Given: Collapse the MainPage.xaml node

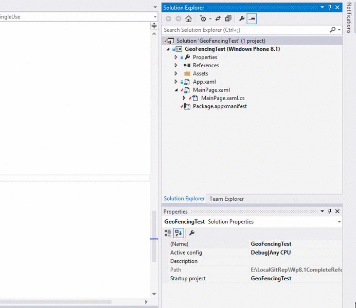Looking at the screenshot, I should (x=176, y=90).
